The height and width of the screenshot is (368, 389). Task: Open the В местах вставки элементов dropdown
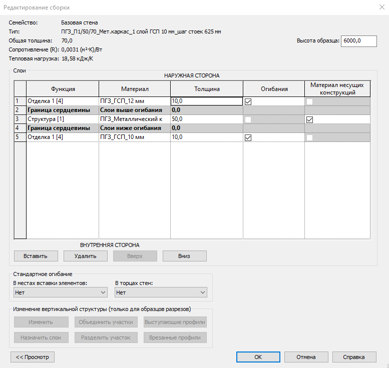pyautogui.click(x=60, y=292)
